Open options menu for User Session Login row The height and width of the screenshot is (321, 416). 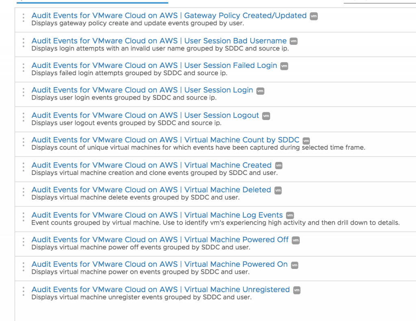coord(23,92)
